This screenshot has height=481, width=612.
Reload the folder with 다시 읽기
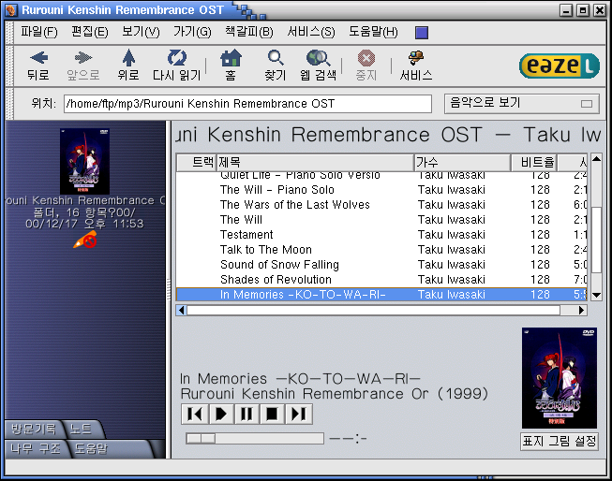tap(176, 66)
